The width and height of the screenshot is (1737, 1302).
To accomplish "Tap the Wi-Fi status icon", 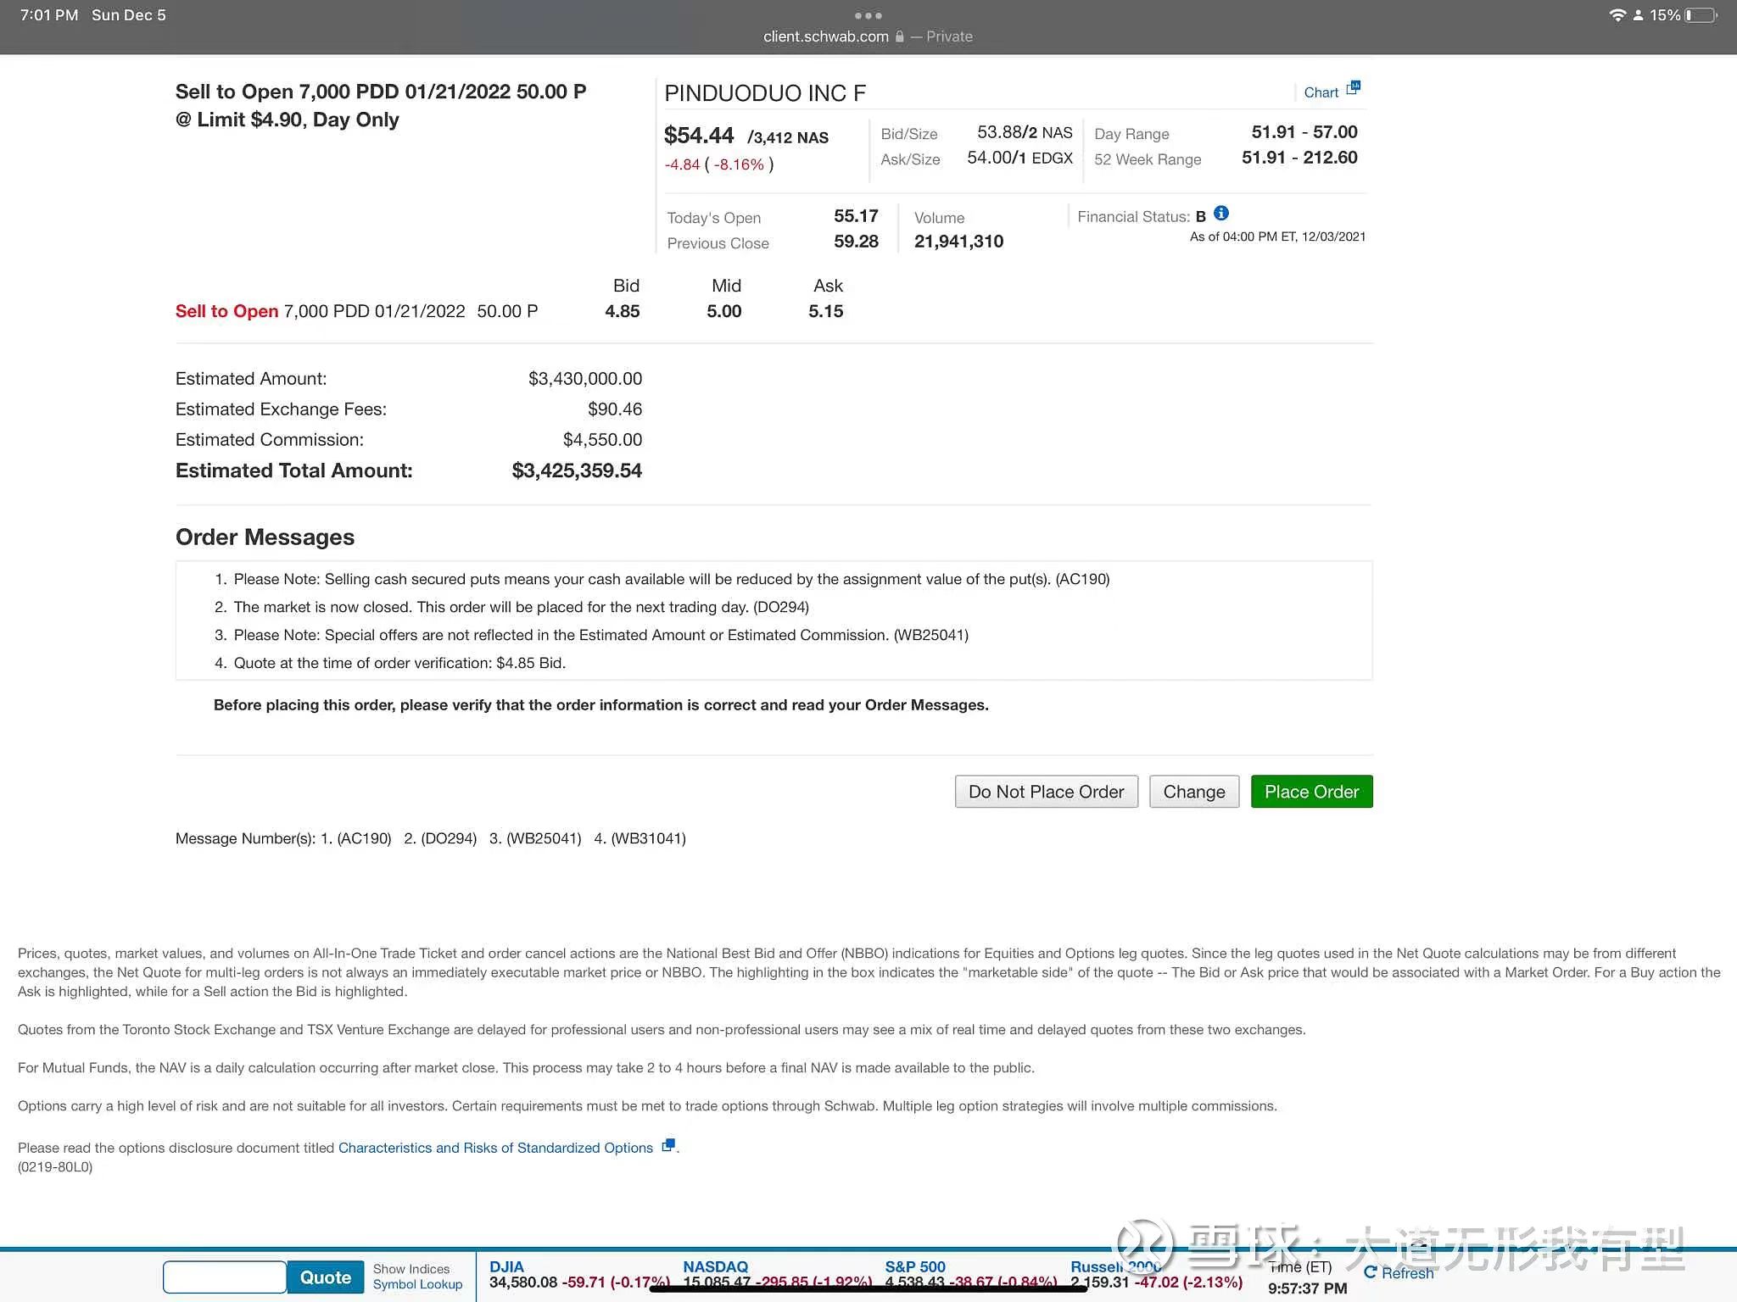I will click(1617, 15).
